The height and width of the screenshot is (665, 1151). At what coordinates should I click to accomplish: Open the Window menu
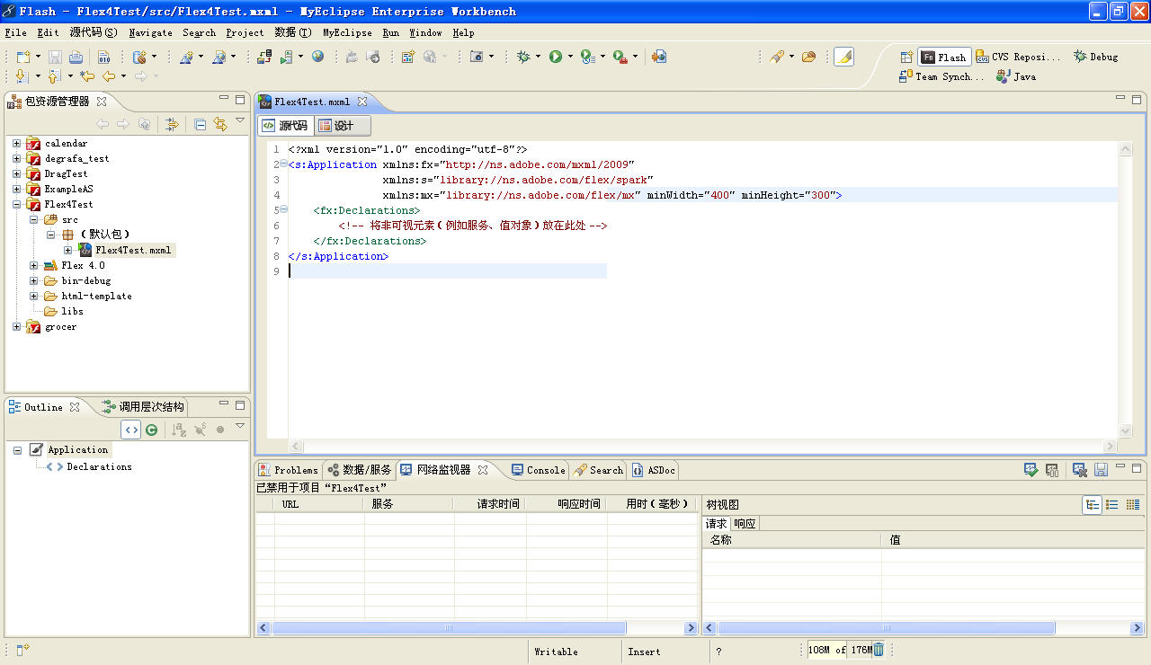click(425, 32)
